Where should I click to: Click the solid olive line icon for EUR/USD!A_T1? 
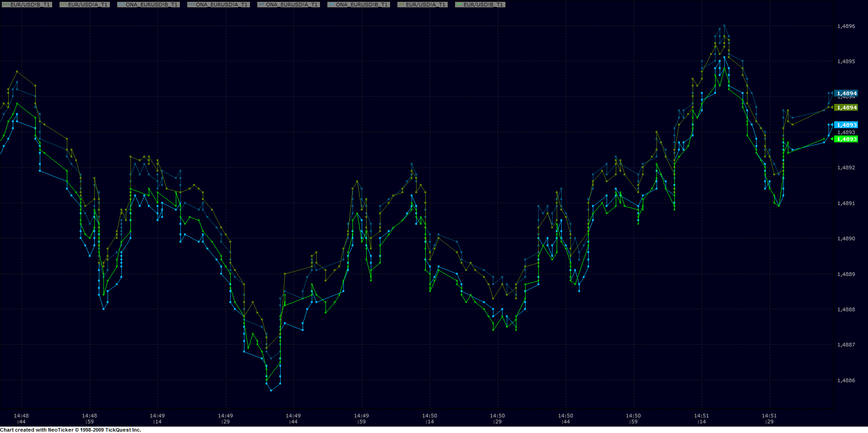(401, 5)
